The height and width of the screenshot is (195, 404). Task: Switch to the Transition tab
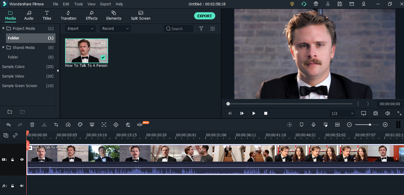point(68,16)
